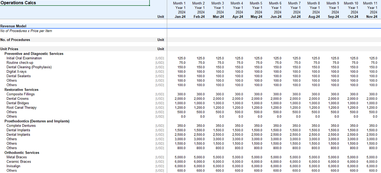
Task: Click the Nov-24 column header
Action: pyautogui.click(x=372, y=17)
